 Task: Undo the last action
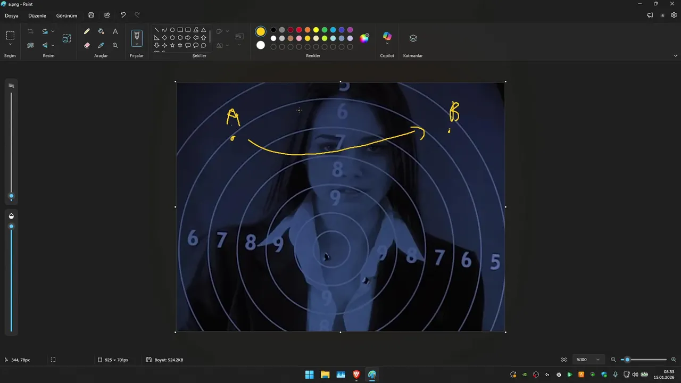pos(123,15)
